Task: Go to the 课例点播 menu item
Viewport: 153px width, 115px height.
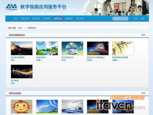Action: click(25, 19)
